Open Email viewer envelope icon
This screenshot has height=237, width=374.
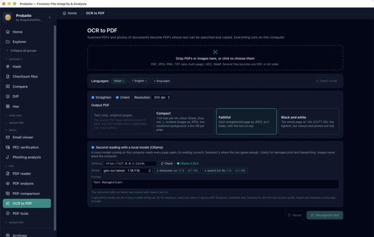click(8, 137)
